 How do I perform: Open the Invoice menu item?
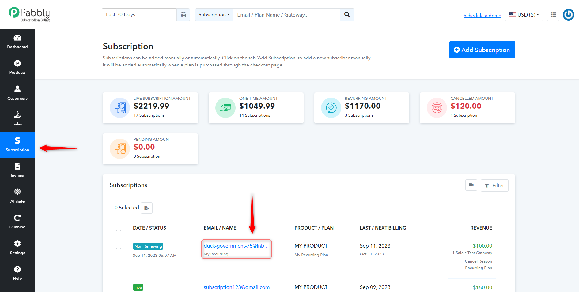pos(17,170)
